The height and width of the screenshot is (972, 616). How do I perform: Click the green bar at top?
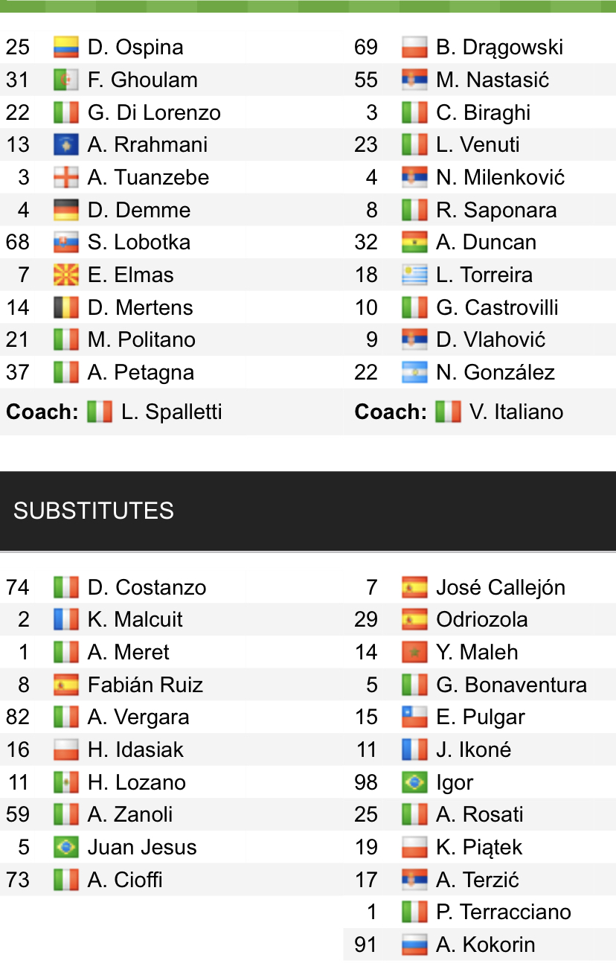[x=308, y=6]
